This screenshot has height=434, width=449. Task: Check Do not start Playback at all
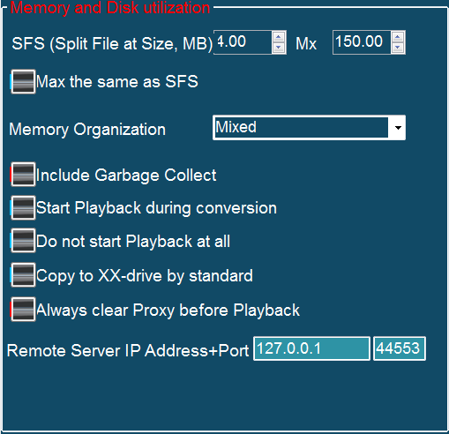tap(23, 241)
